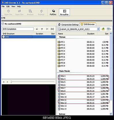Click the set start/end frames icon
The width and height of the screenshot is (114, 120).
[x=52, y=29]
